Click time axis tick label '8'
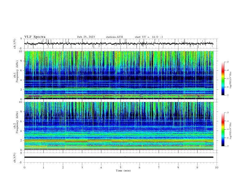The height and width of the screenshot is (188, 244). pyautogui.click(x=178, y=167)
